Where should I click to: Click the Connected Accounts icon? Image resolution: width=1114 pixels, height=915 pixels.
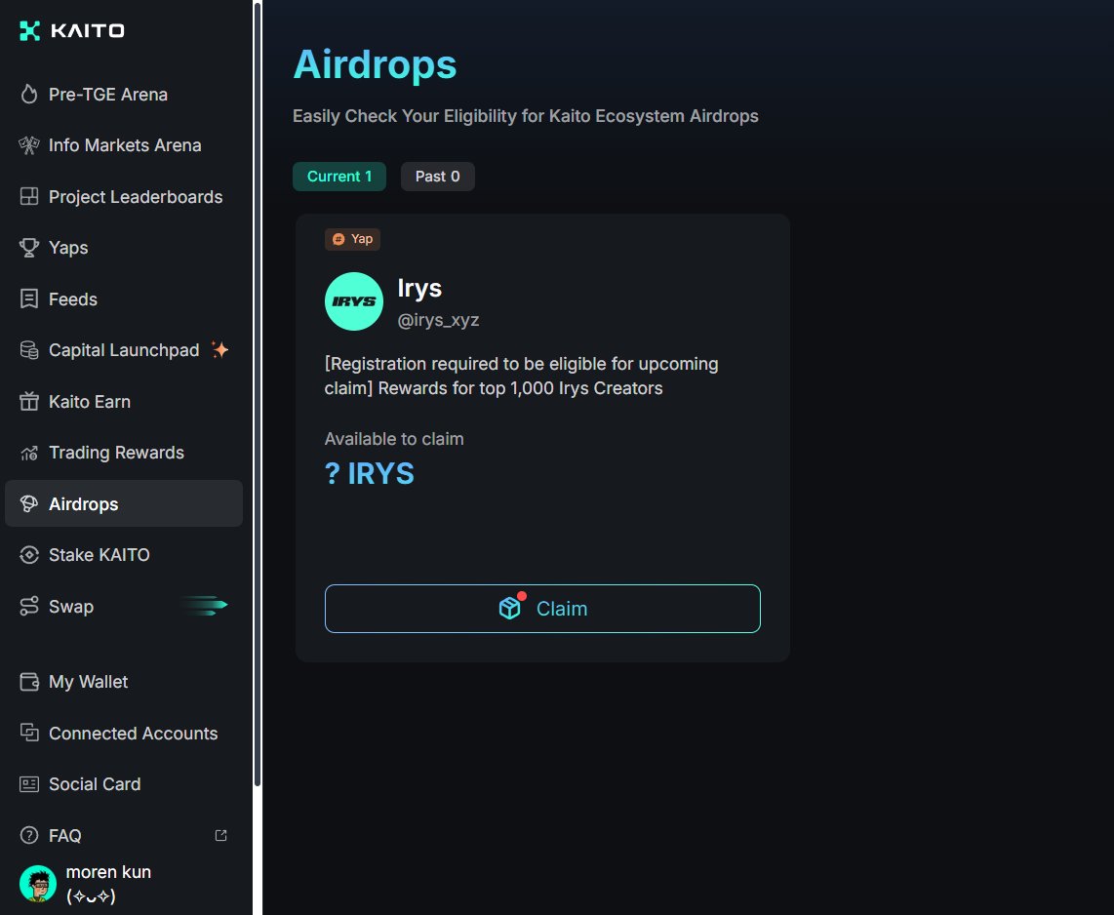click(x=29, y=733)
